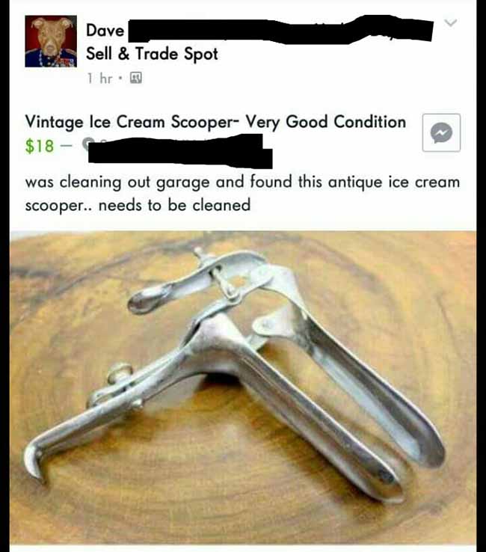
Task: Open the Sell & Trade Spot group
Action: click(152, 54)
